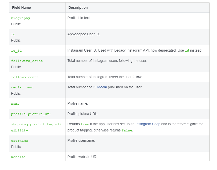
Task: Open the Instagram Shop link
Action: (148, 124)
